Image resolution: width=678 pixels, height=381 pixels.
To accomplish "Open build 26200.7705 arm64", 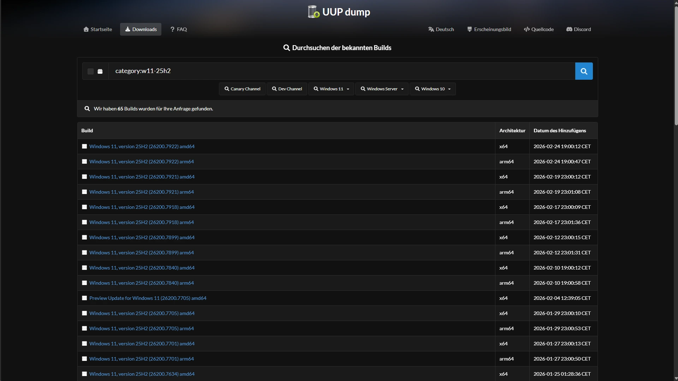I will tap(141, 328).
